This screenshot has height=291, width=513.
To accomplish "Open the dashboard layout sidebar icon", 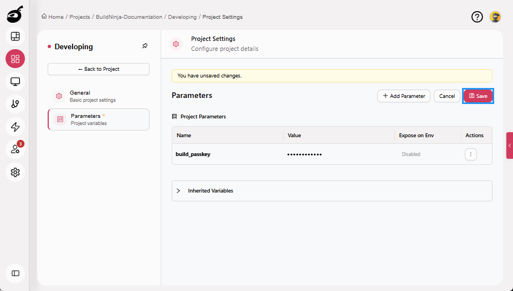I will point(15,37).
